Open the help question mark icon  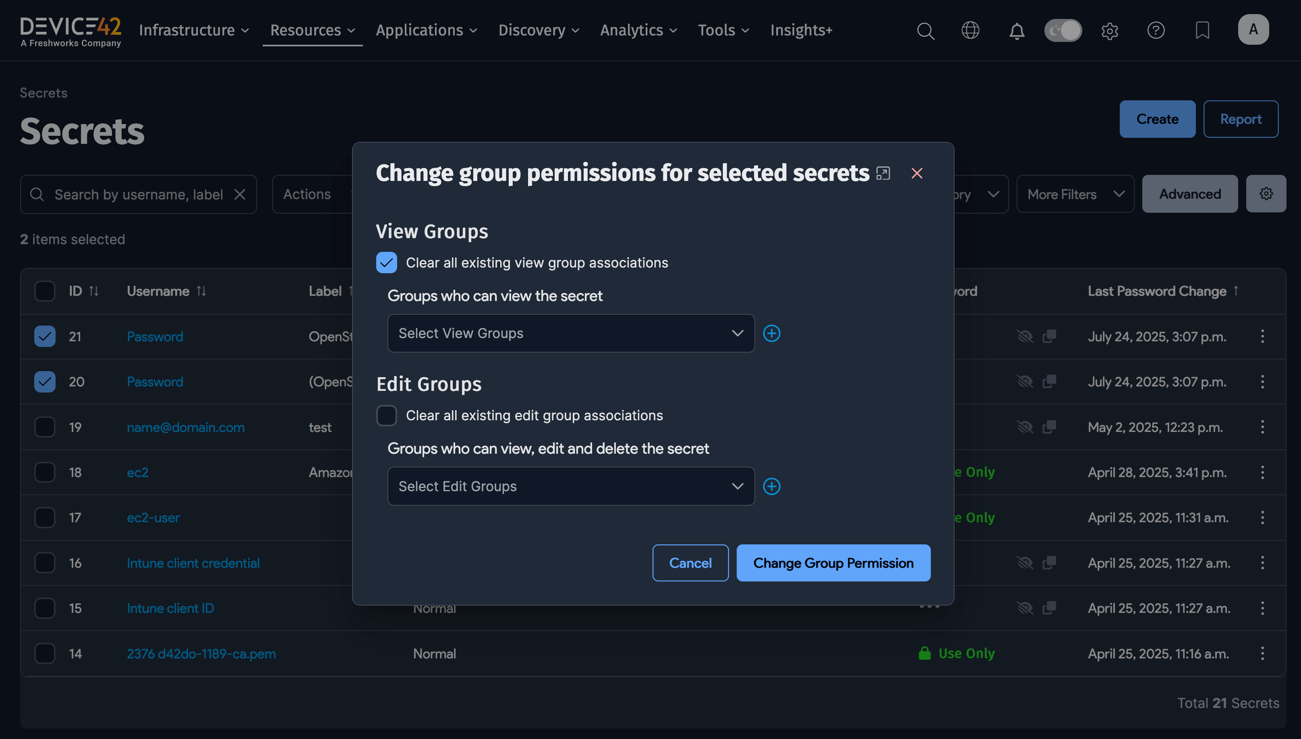click(1156, 31)
